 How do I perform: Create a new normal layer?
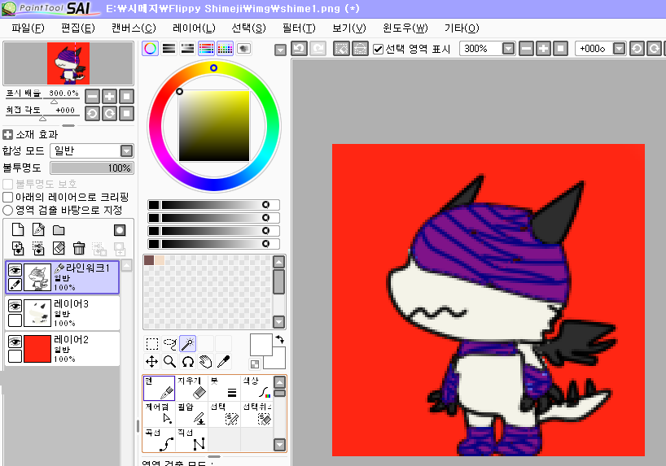tap(18, 229)
